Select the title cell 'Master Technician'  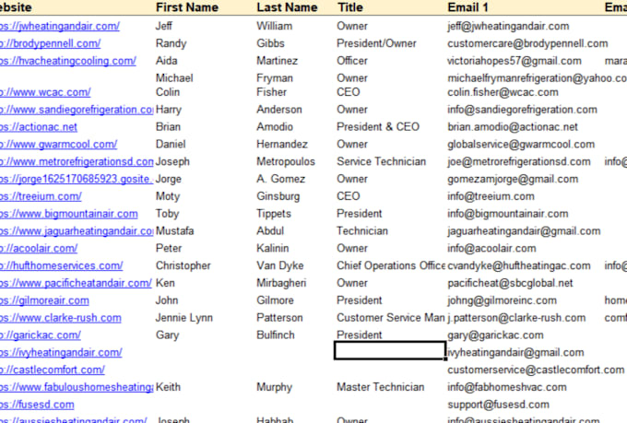click(380, 387)
